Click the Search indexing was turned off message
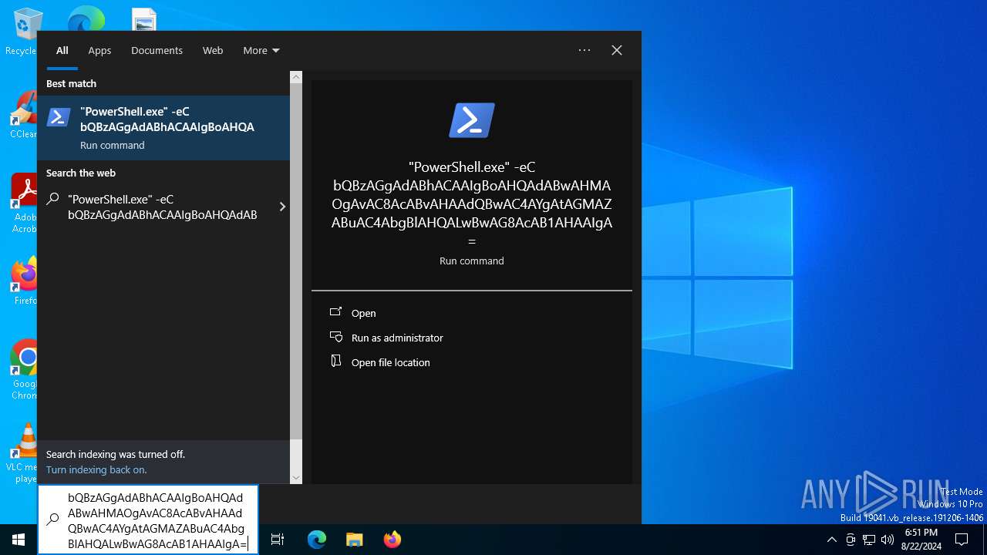Screen dimensions: 987x555 click(x=116, y=454)
